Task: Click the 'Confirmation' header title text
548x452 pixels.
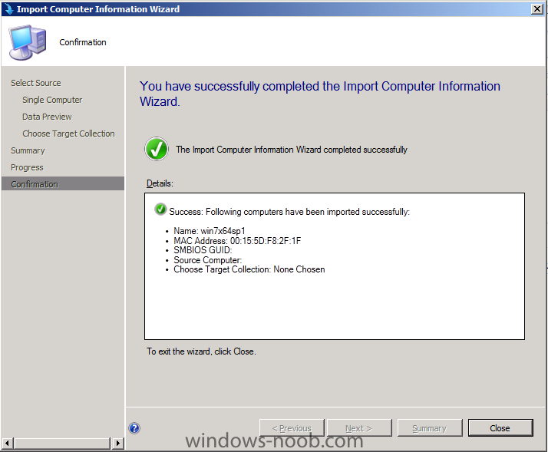Action: click(83, 42)
